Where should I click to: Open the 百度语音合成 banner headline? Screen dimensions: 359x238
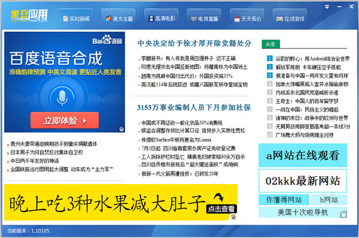(x=56, y=58)
